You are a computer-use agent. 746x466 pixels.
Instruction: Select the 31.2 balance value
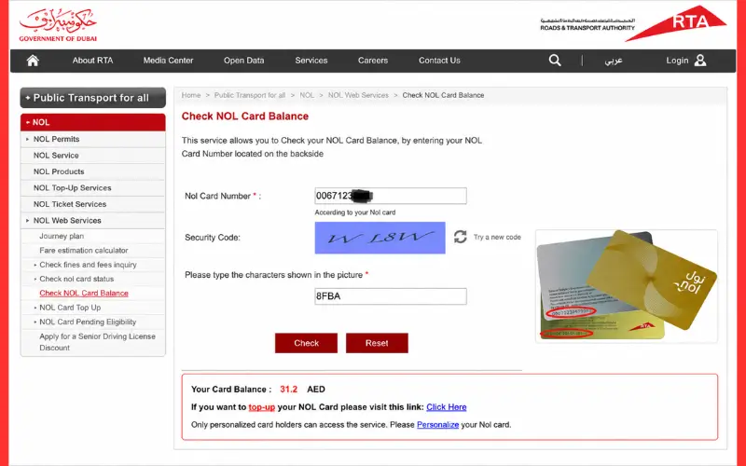point(288,389)
